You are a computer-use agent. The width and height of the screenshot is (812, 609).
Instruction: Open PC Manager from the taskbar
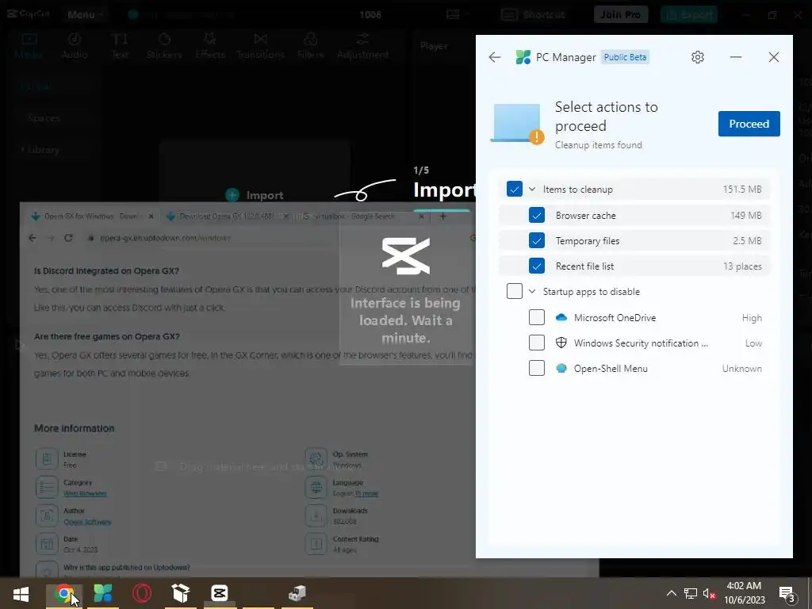coord(102,593)
